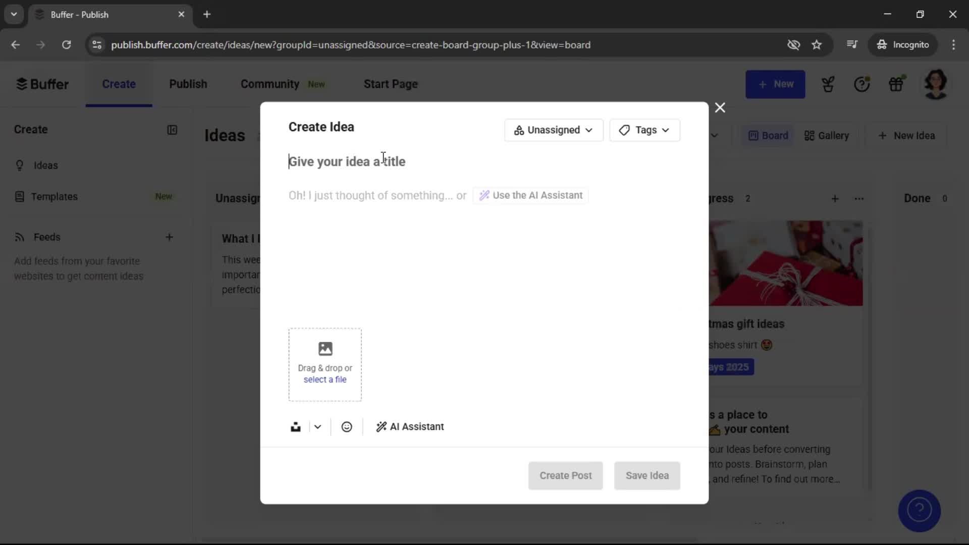Insert an emoji into the idea
Viewport: 969px width, 545px height.
[347, 427]
